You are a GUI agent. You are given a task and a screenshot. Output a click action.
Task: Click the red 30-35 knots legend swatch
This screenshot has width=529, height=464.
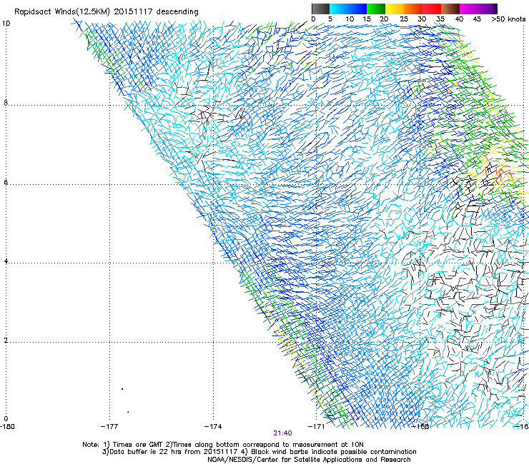432,9
